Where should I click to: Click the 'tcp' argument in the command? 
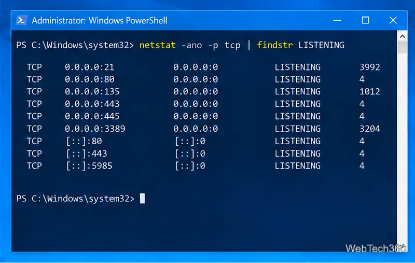point(232,46)
